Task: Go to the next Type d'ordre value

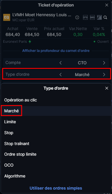Action: pos(104,75)
